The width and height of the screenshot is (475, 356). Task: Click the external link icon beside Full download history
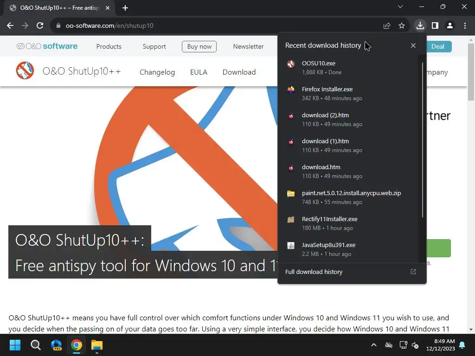(413, 272)
